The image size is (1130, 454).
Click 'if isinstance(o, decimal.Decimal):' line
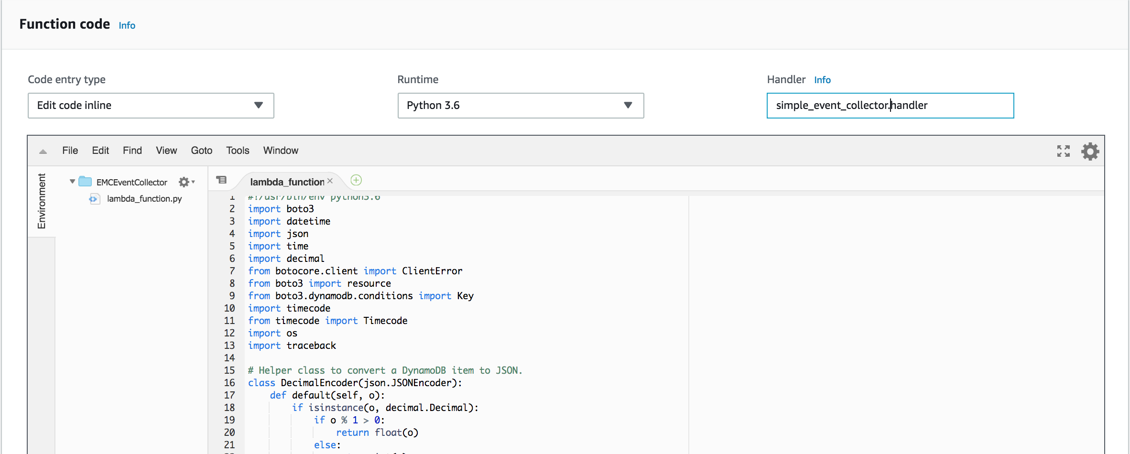click(x=385, y=408)
